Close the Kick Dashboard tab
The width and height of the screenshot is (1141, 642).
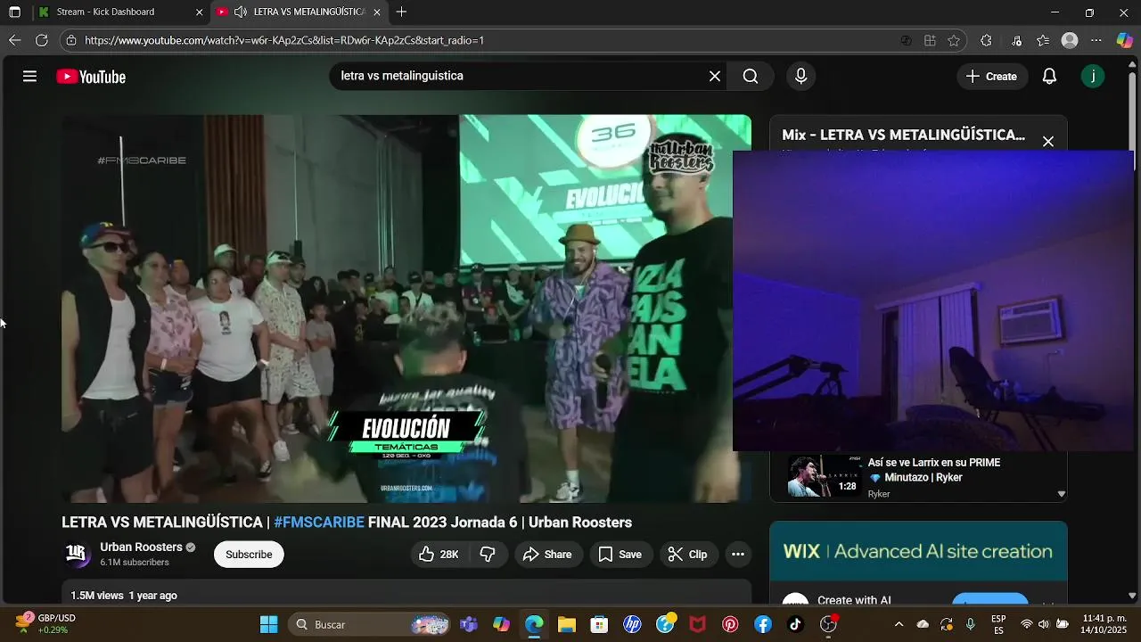coord(199,12)
